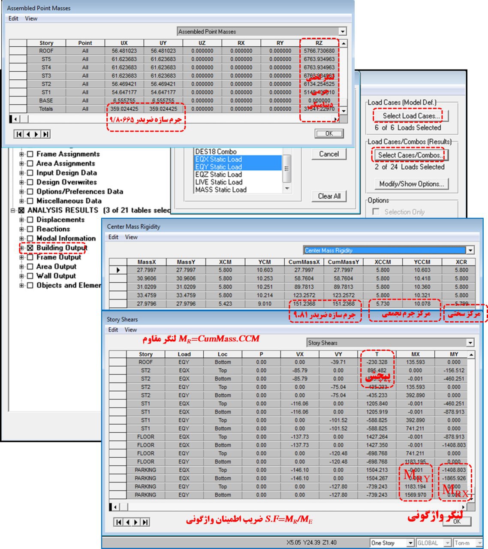Open View menu in Center Mass Rigidity window
488x549 pixels.
click(131, 237)
